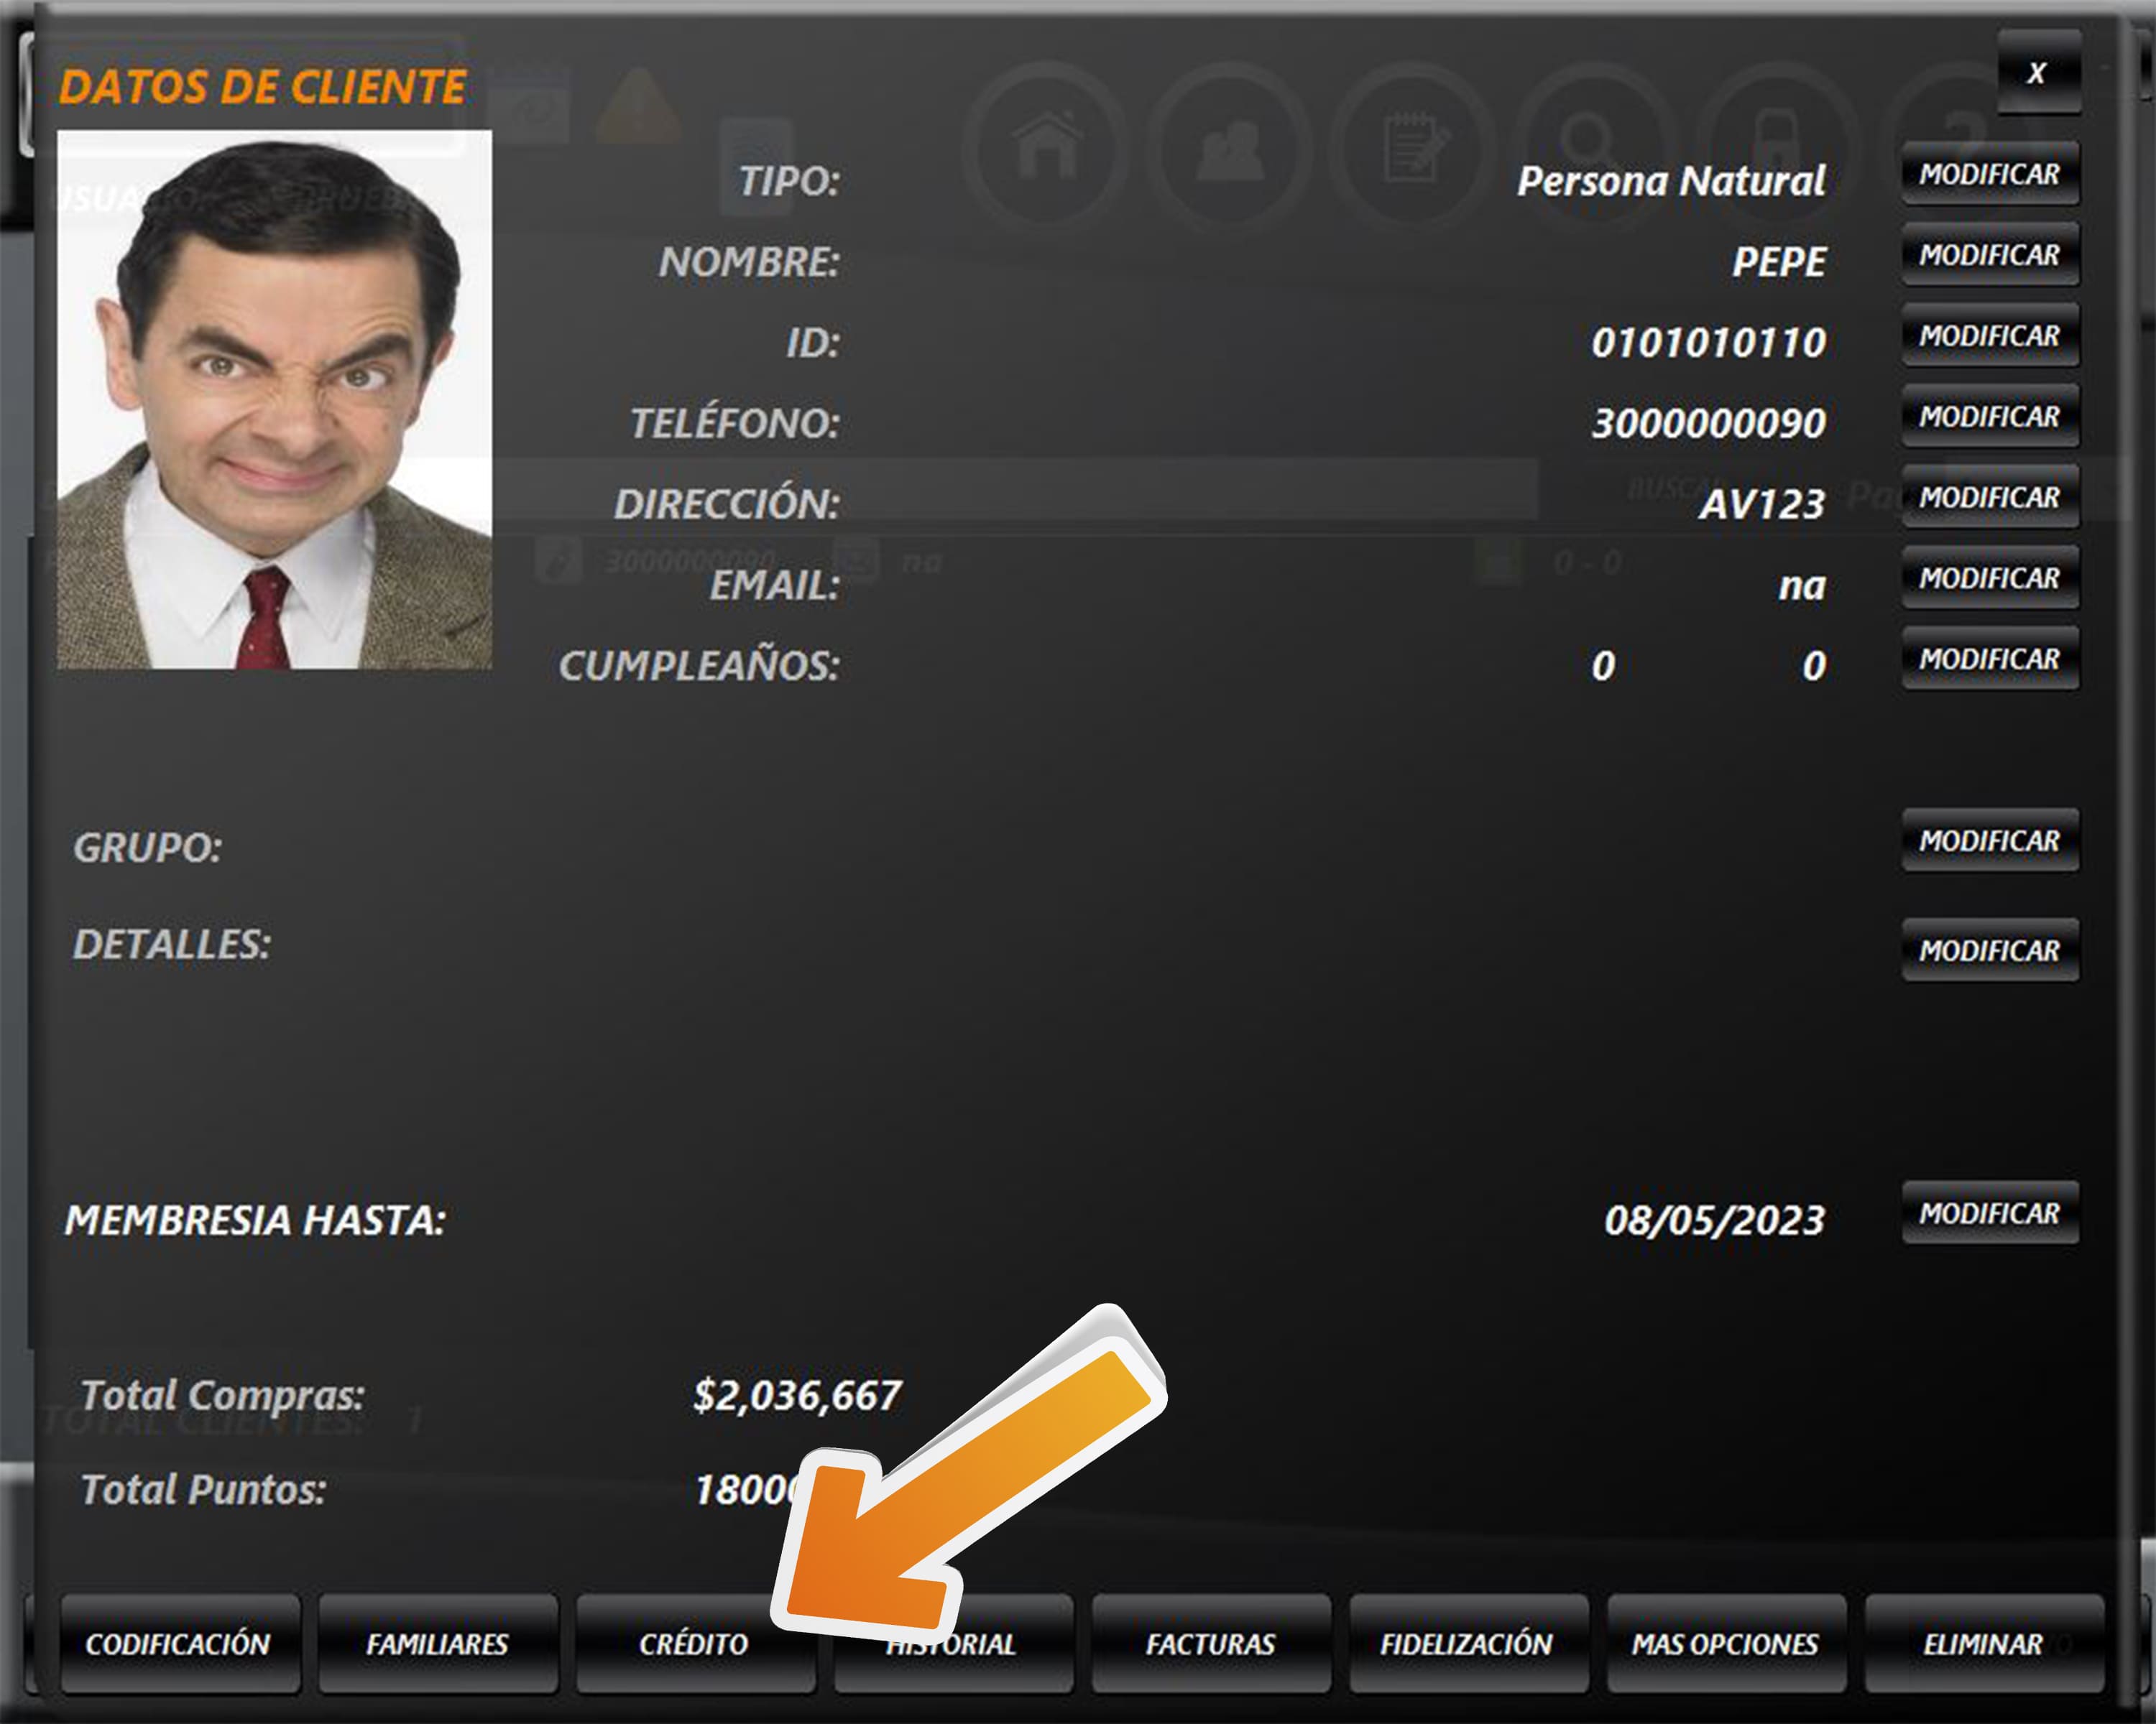Click Modificar beside GRUPO
Image resolution: width=2156 pixels, height=1724 pixels.
point(1989,840)
